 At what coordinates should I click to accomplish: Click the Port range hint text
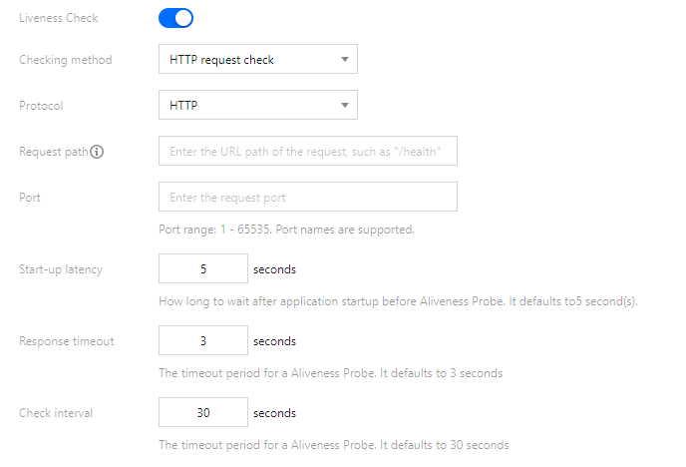pyautogui.click(x=286, y=230)
